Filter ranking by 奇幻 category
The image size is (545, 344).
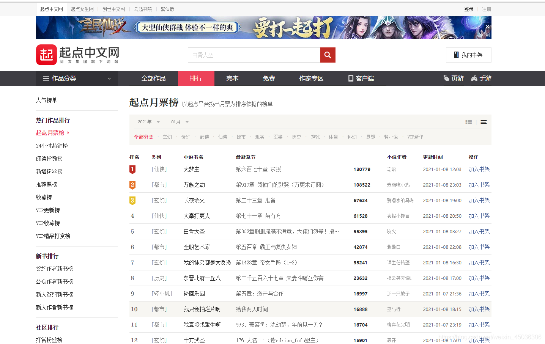[x=186, y=137]
